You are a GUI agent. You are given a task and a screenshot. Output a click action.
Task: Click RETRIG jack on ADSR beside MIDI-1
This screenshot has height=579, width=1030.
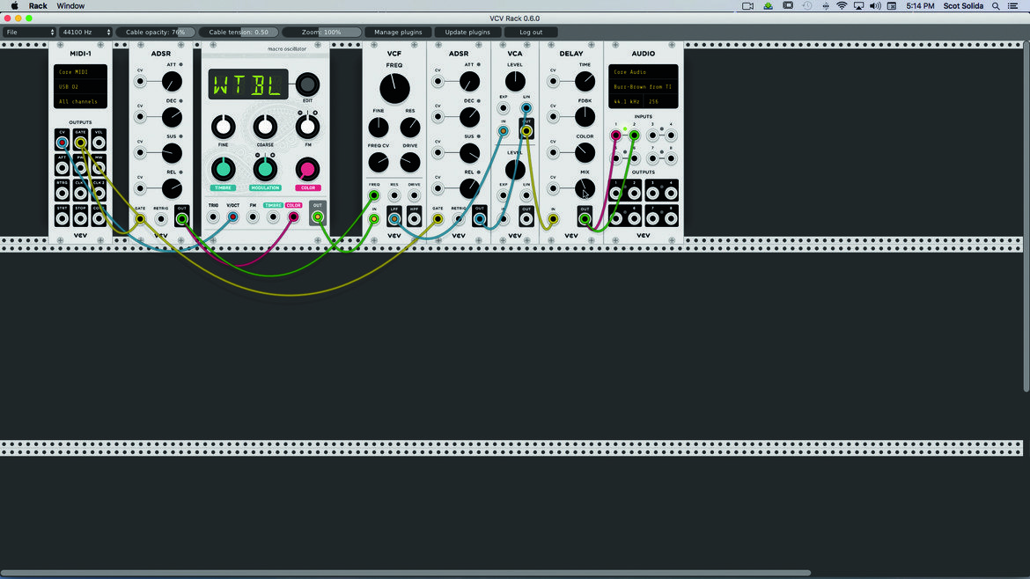tap(161, 218)
